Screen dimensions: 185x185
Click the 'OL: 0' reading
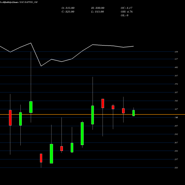pos(124,16)
